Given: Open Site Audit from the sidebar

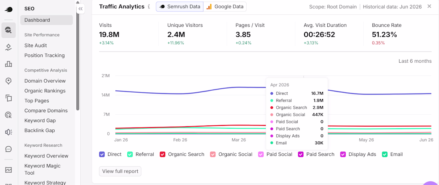Looking at the screenshot, I should pyautogui.click(x=36, y=46).
